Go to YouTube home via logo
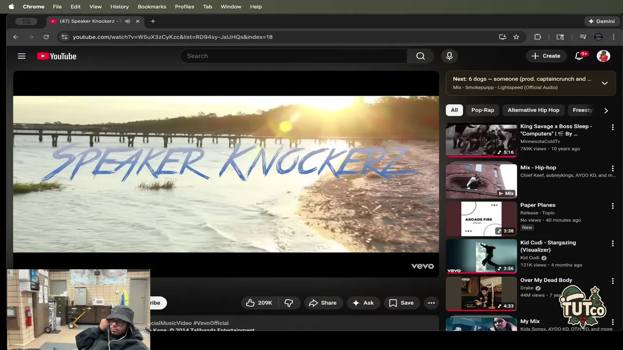The height and width of the screenshot is (350, 623). pyautogui.click(x=56, y=56)
